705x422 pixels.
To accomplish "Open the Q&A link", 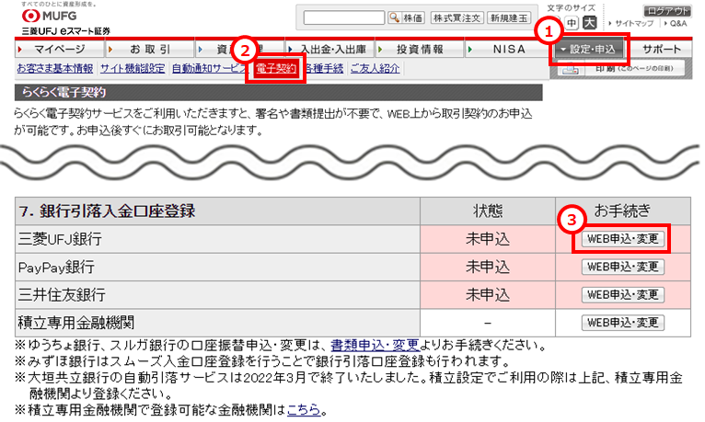I will tap(677, 23).
